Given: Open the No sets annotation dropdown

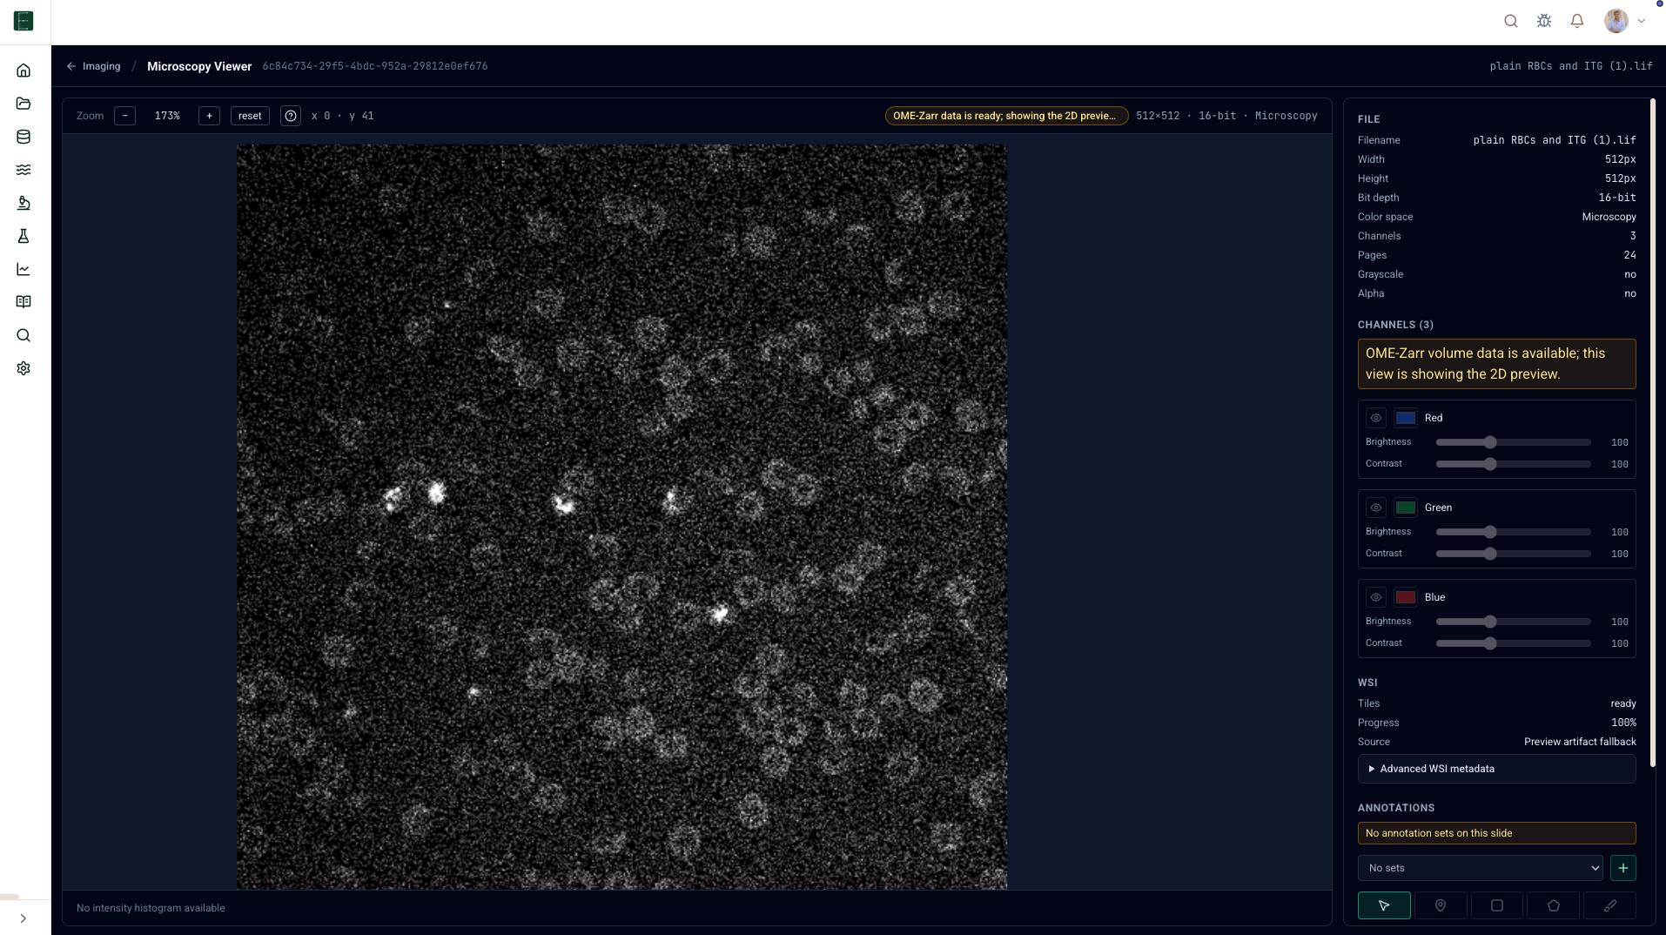Looking at the screenshot, I should 1480,868.
